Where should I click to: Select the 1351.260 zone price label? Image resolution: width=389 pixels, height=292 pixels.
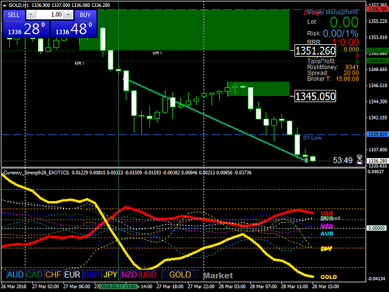coord(315,51)
